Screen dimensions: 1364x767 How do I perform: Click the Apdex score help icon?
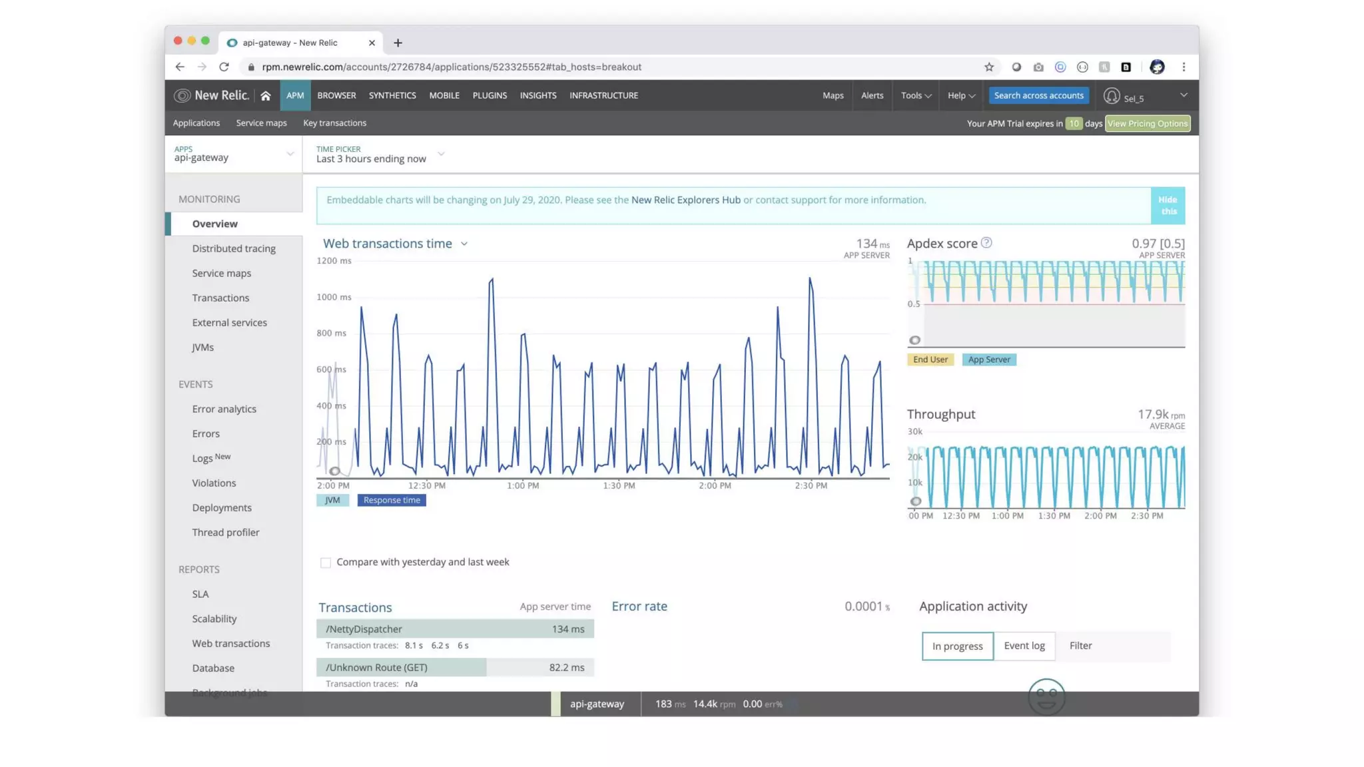(986, 243)
